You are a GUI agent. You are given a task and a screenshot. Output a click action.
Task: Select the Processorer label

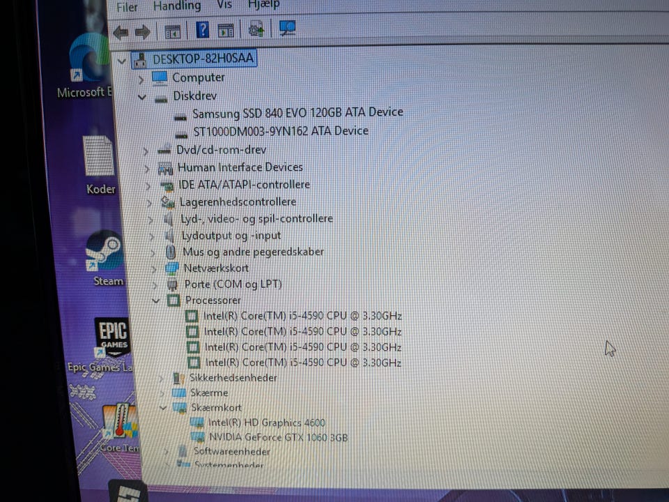(213, 301)
